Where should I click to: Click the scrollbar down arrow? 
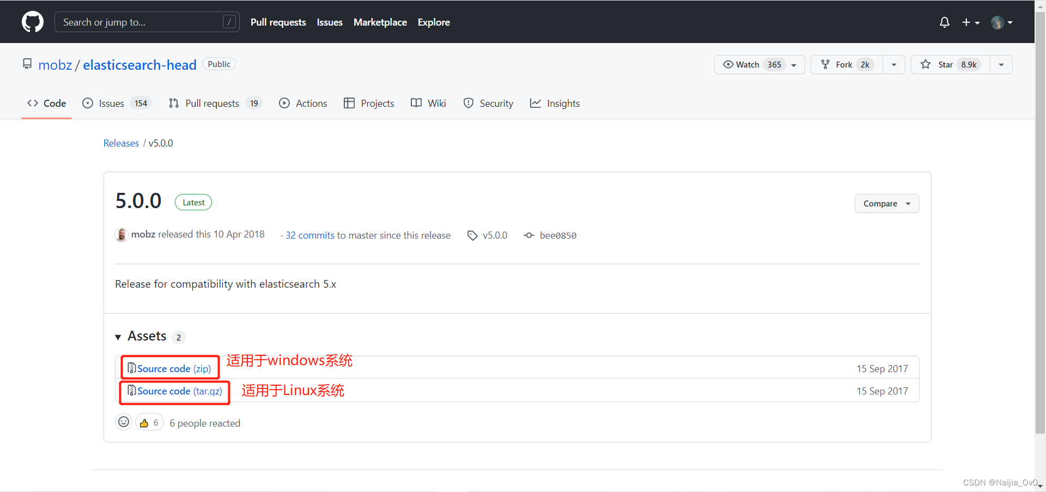pyautogui.click(x=1040, y=485)
